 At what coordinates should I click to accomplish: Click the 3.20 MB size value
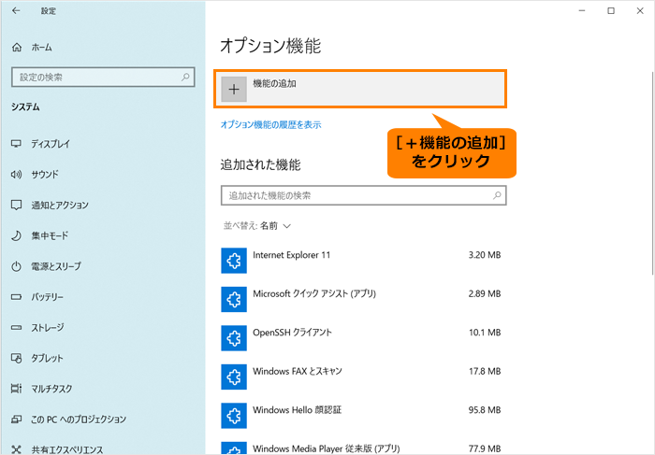point(485,255)
